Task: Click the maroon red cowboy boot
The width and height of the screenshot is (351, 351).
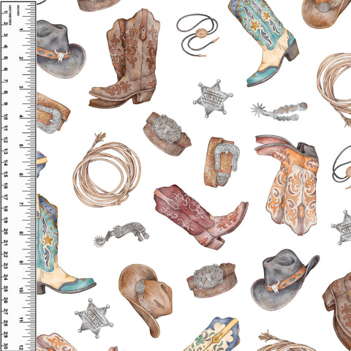Action: pos(201,216)
